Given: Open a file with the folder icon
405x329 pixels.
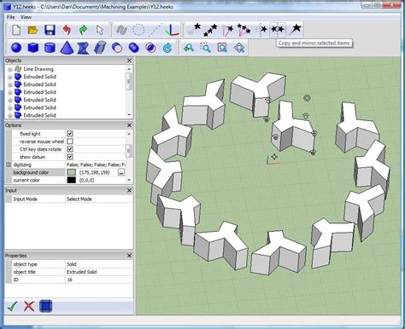Looking at the screenshot, I should pyautogui.click(x=32, y=30).
